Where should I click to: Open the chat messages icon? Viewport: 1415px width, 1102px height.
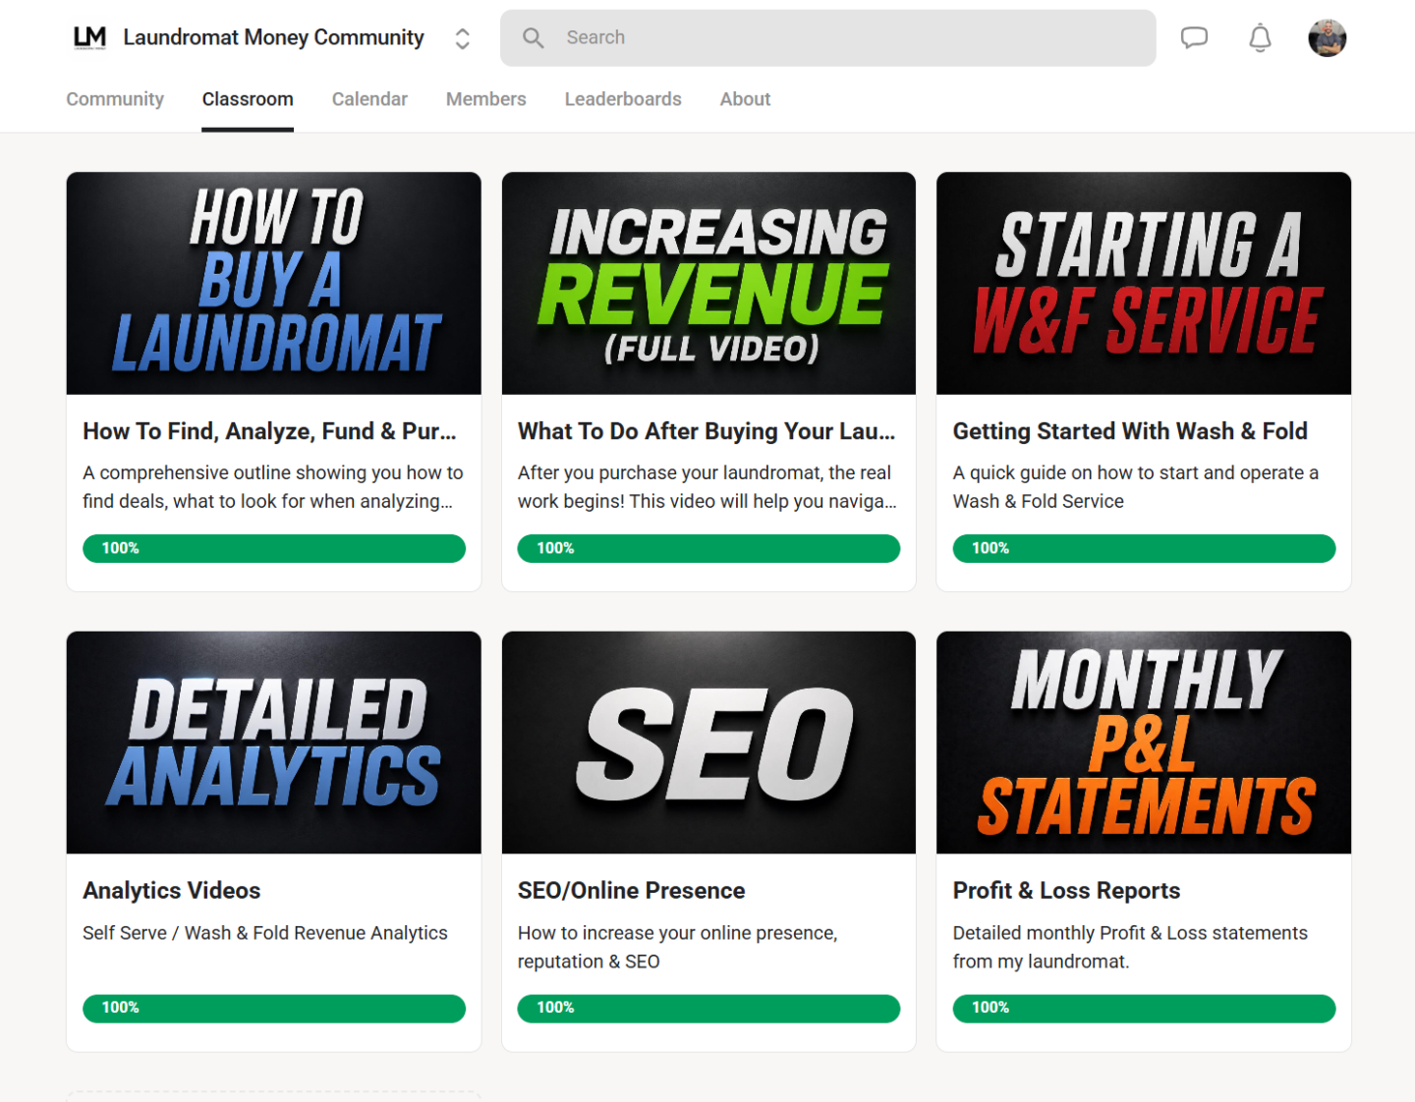coord(1194,38)
